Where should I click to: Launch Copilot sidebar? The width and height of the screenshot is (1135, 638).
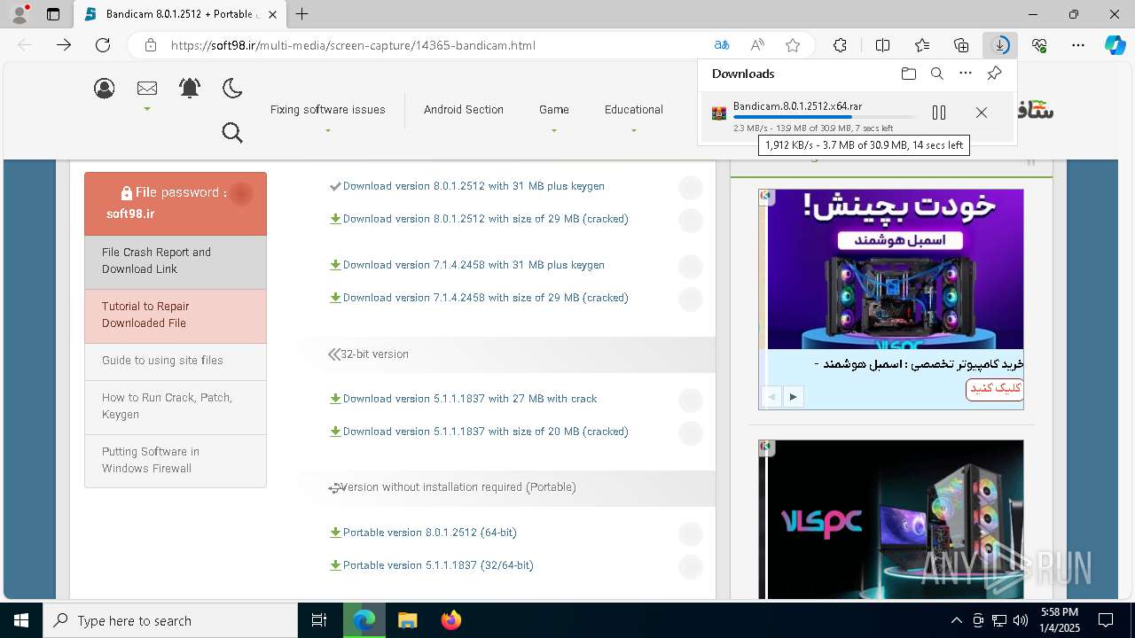point(1115,45)
